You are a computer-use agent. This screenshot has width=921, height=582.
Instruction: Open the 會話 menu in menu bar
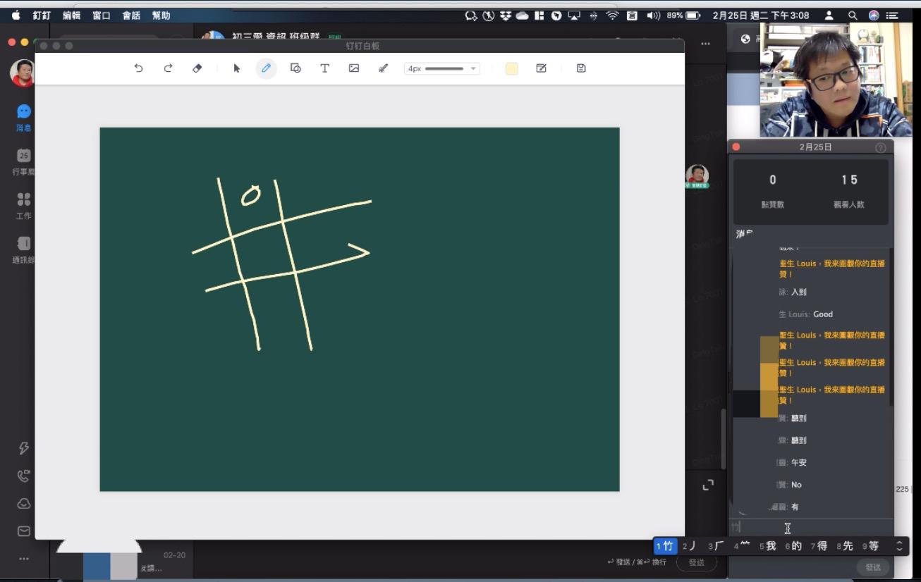(x=131, y=16)
